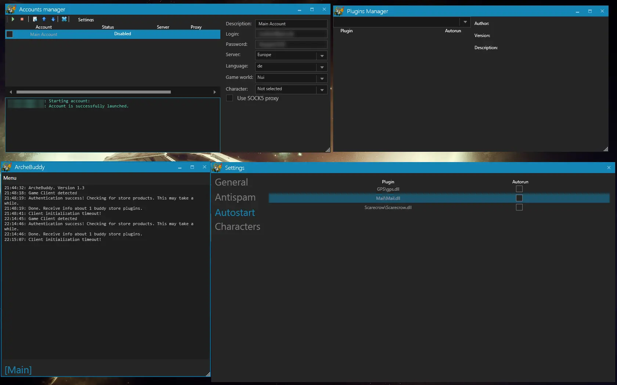617x385 pixels.
Task: Add a new account via document icon
Action: [35, 19]
